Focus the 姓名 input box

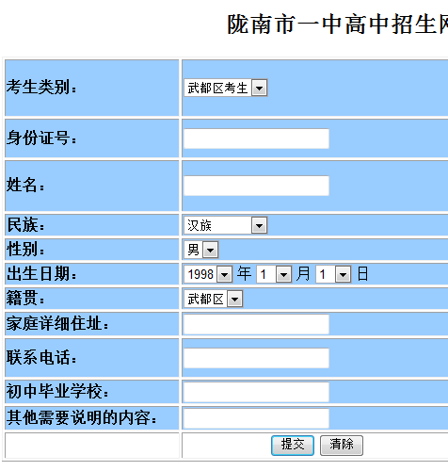tap(256, 186)
